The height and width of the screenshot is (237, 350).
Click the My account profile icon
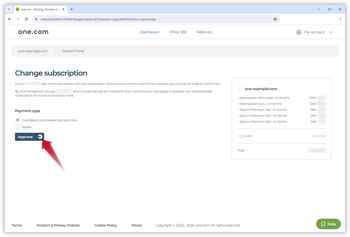point(299,32)
